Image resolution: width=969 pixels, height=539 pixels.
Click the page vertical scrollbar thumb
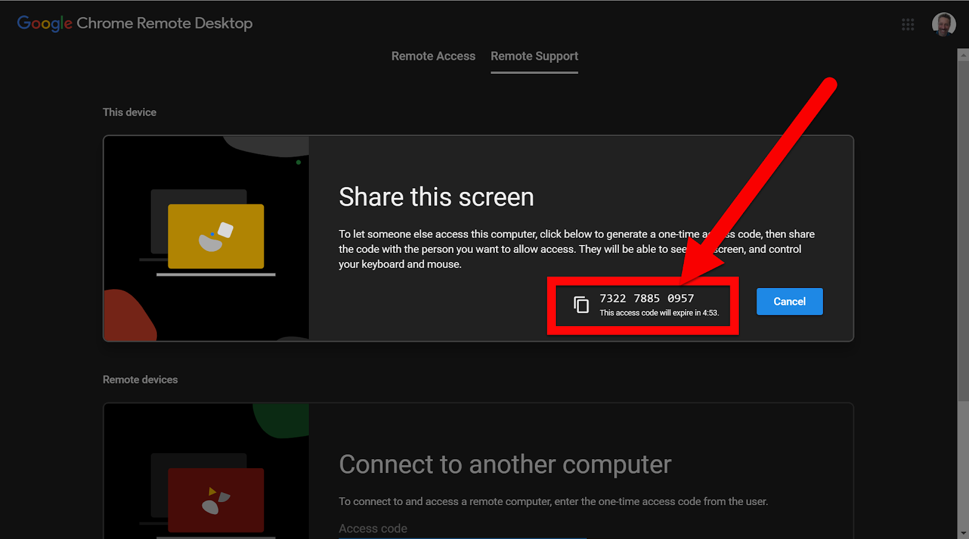963,230
